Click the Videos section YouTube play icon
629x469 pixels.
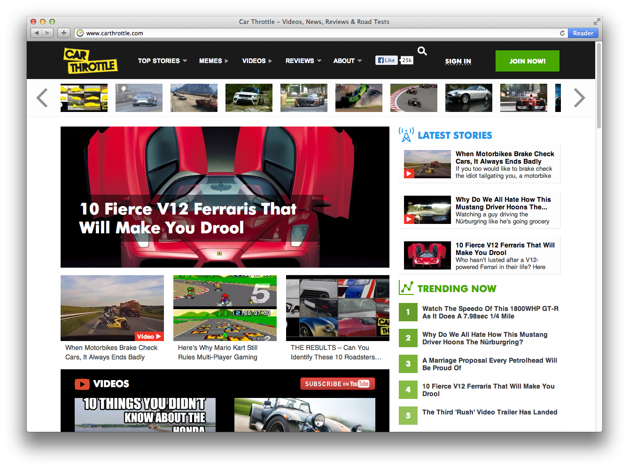click(x=82, y=384)
